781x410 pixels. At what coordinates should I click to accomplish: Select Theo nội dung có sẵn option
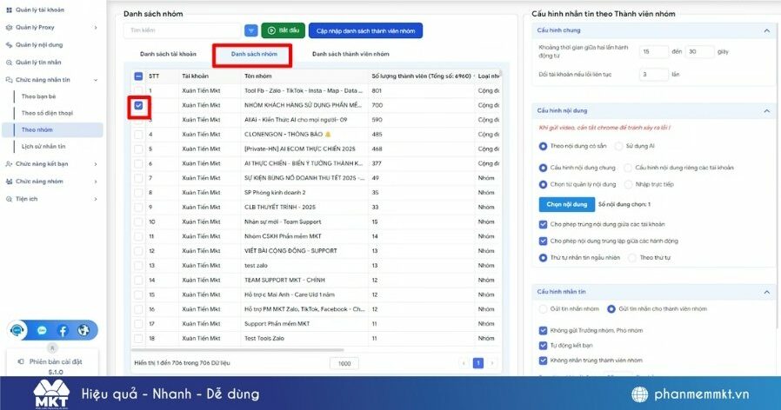(543, 146)
